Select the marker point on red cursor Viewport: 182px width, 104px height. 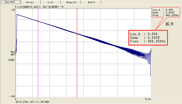coord(77,34)
